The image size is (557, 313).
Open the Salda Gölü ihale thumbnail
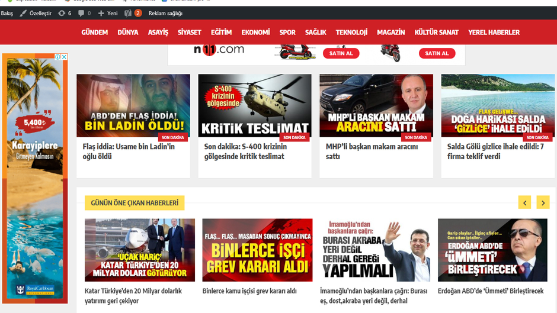click(498, 106)
